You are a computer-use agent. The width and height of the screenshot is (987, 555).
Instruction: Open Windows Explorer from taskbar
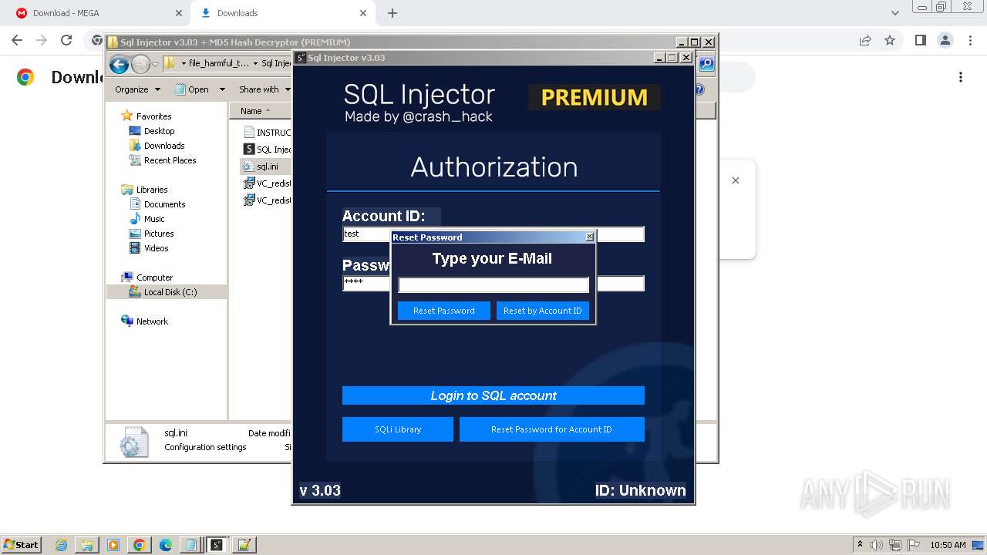(x=87, y=545)
